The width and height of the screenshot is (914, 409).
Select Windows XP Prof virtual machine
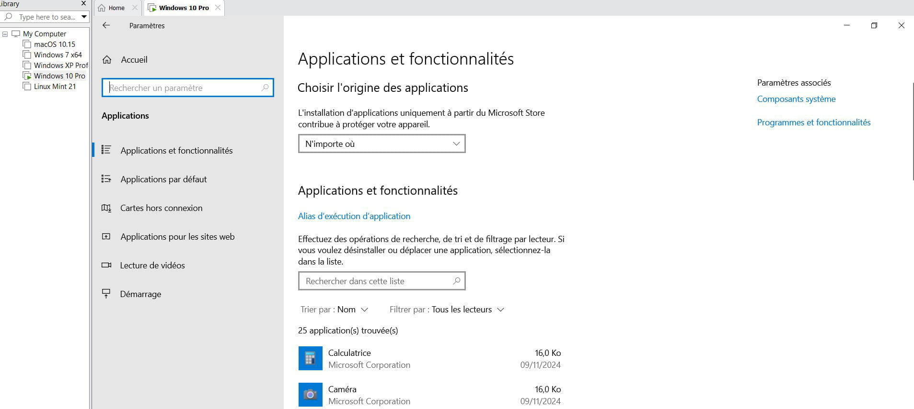coord(61,65)
